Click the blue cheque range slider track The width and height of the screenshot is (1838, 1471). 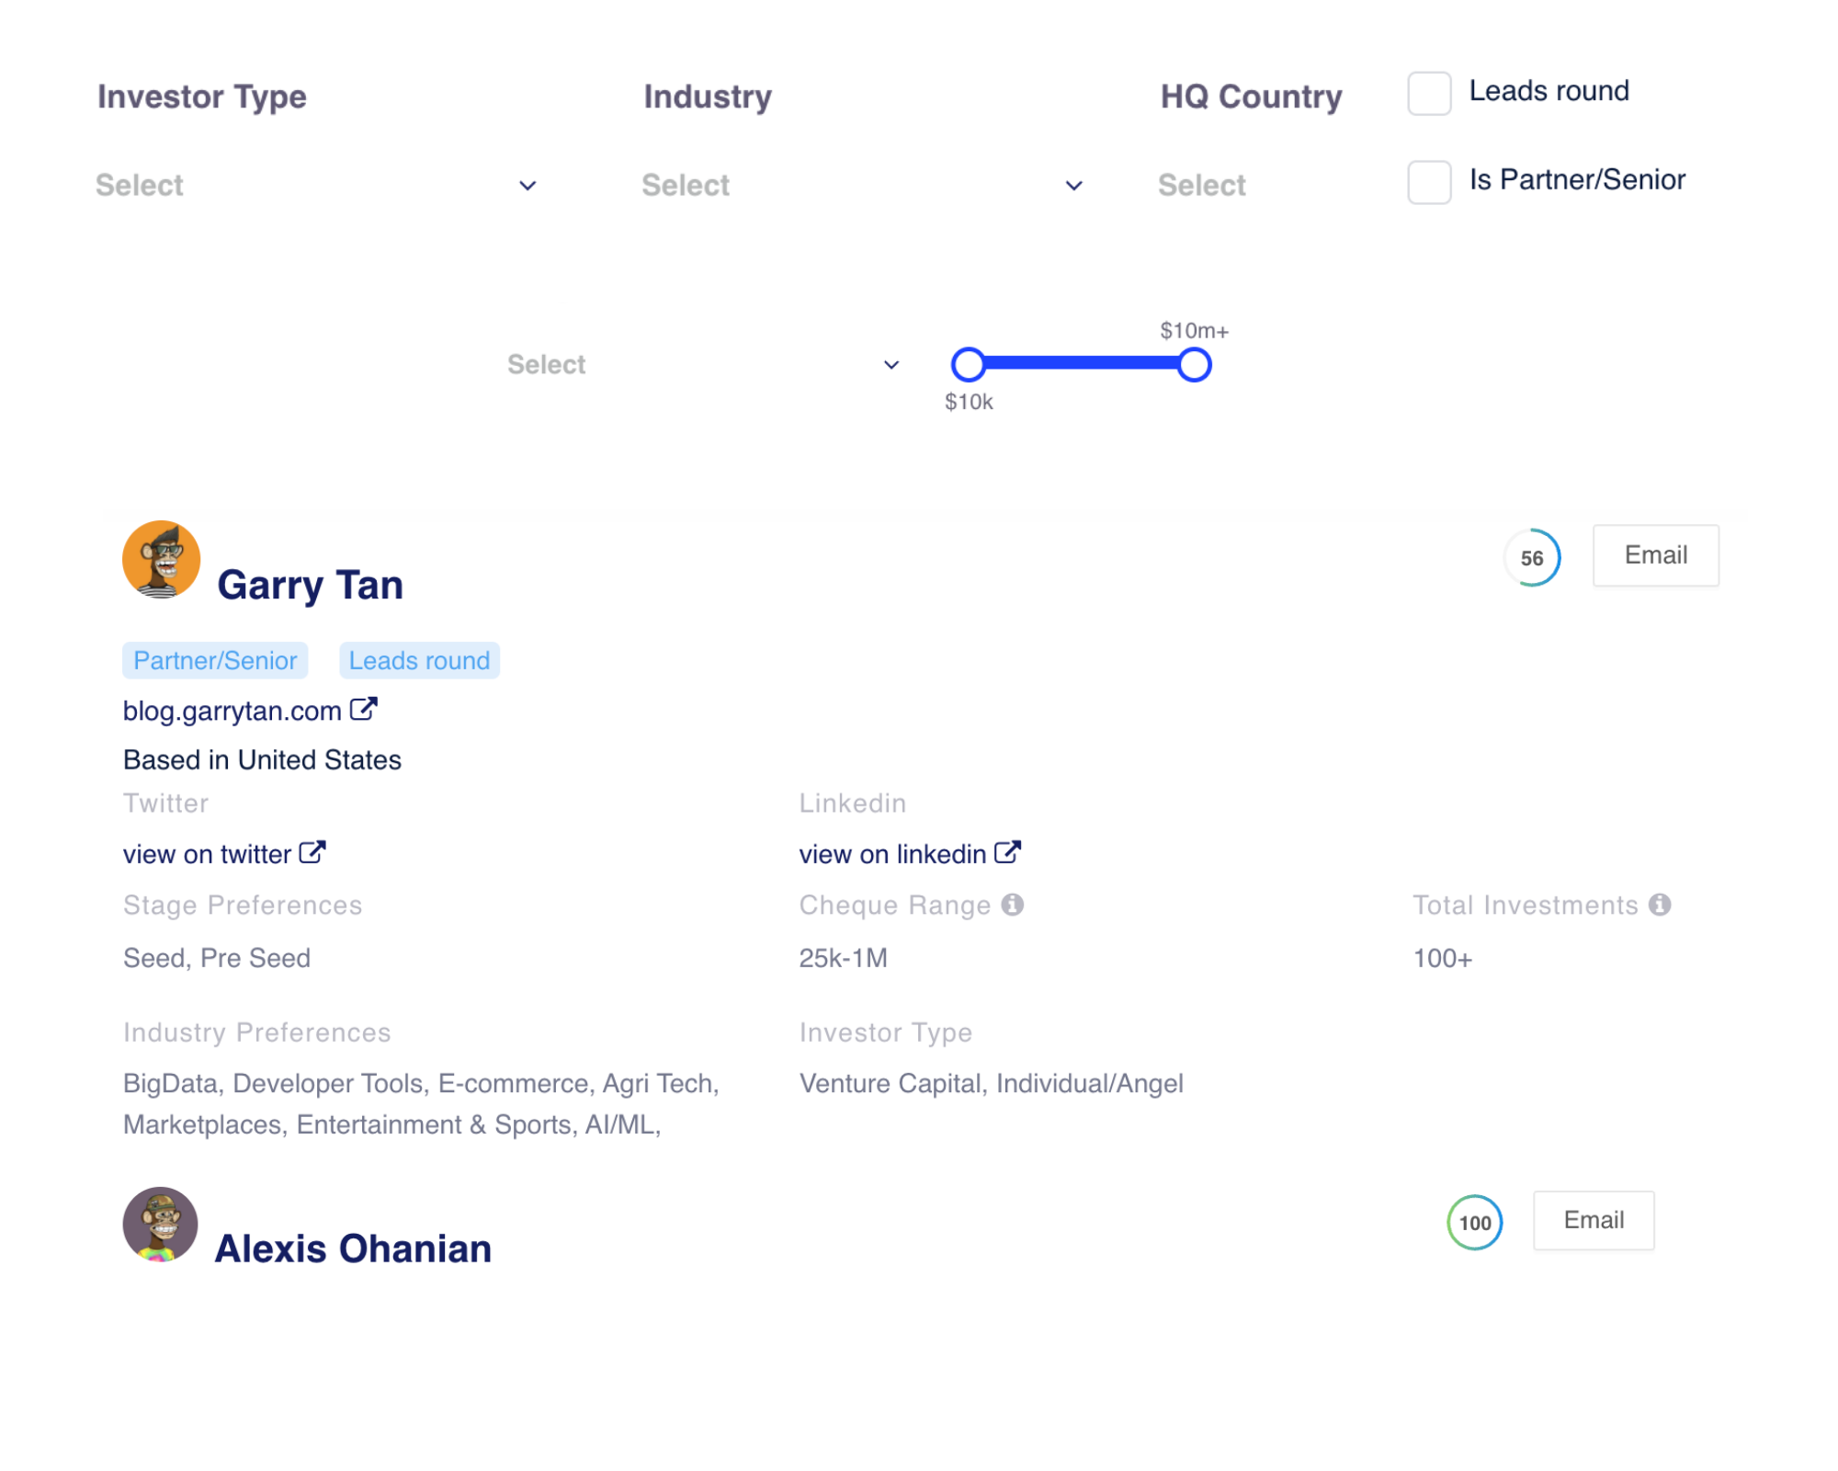pos(1081,364)
